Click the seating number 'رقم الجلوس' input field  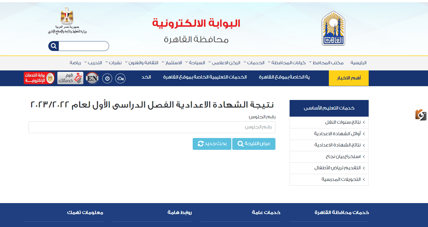(152, 127)
